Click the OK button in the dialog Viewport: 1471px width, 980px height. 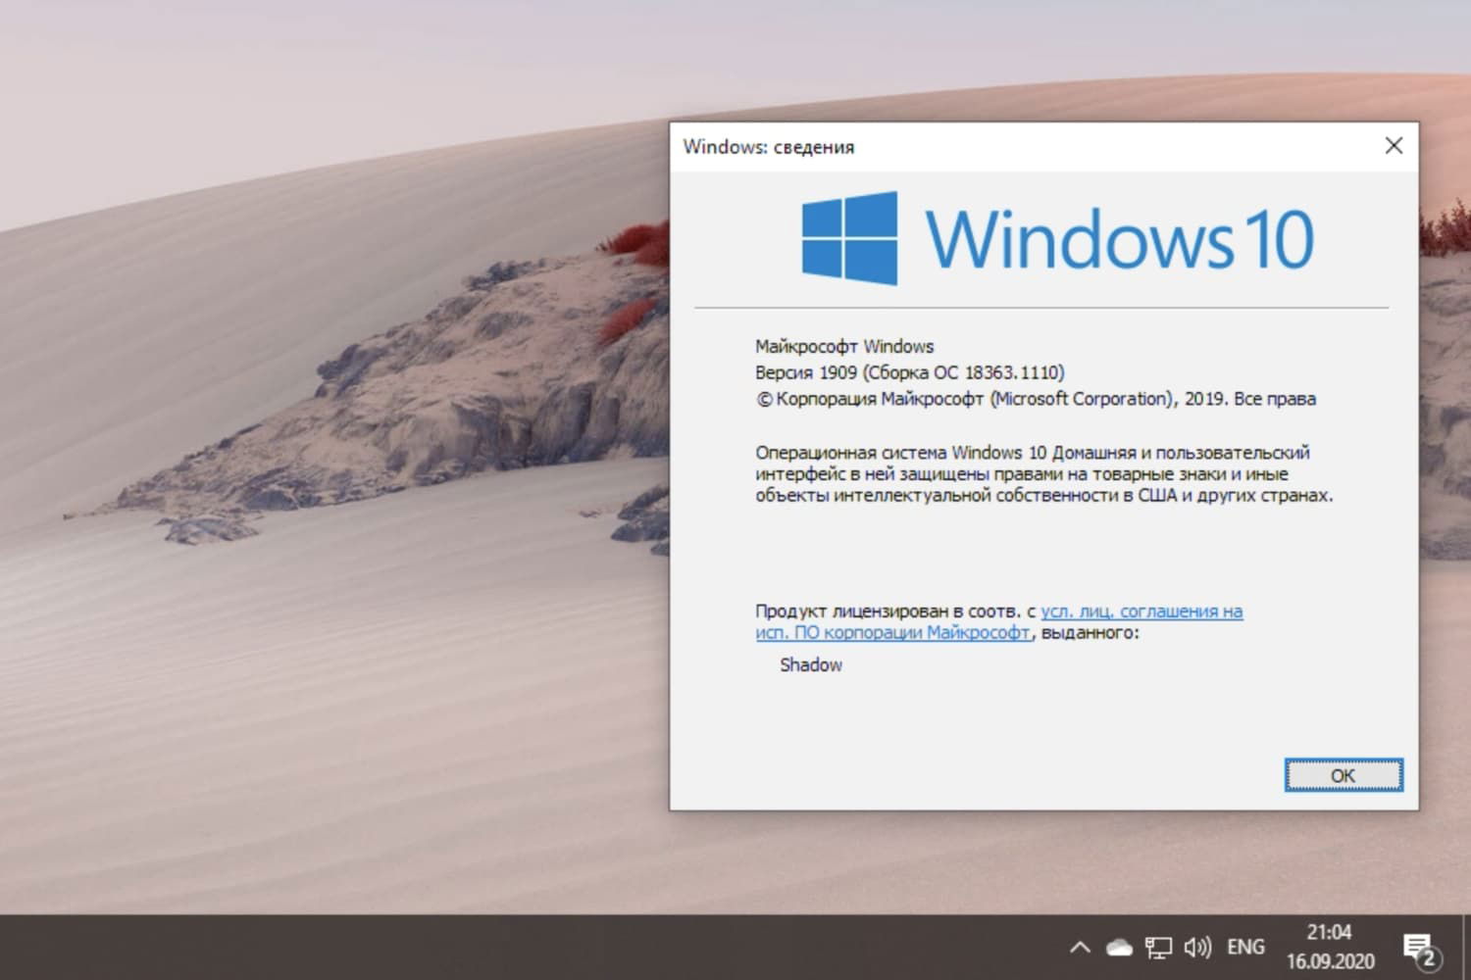point(1343,774)
